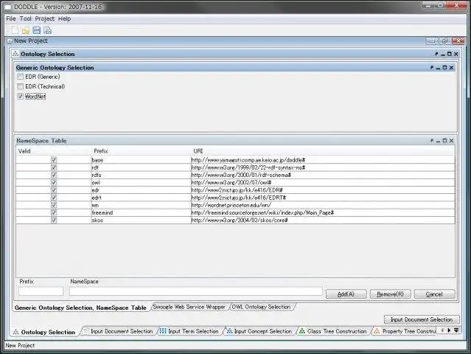Click the New Project toolbar icon
Viewport: 471px width, 354px height.
(15, 30)
